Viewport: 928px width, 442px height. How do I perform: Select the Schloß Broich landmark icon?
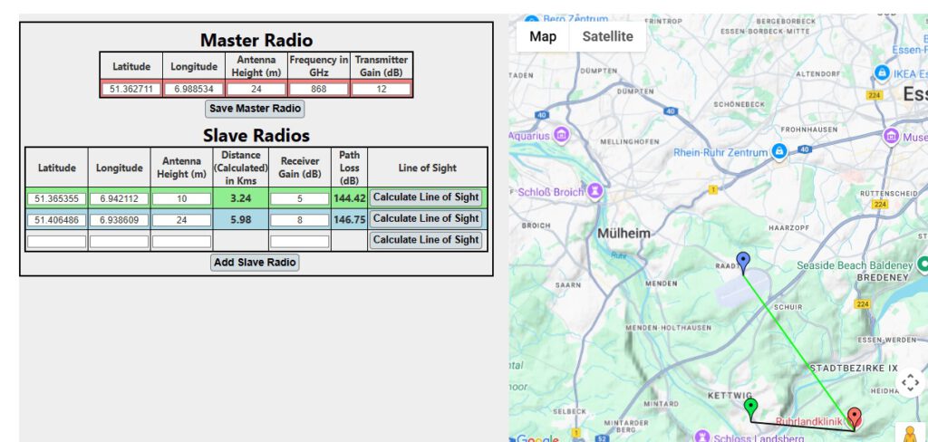pyautogui.click(x=594, y=192)
